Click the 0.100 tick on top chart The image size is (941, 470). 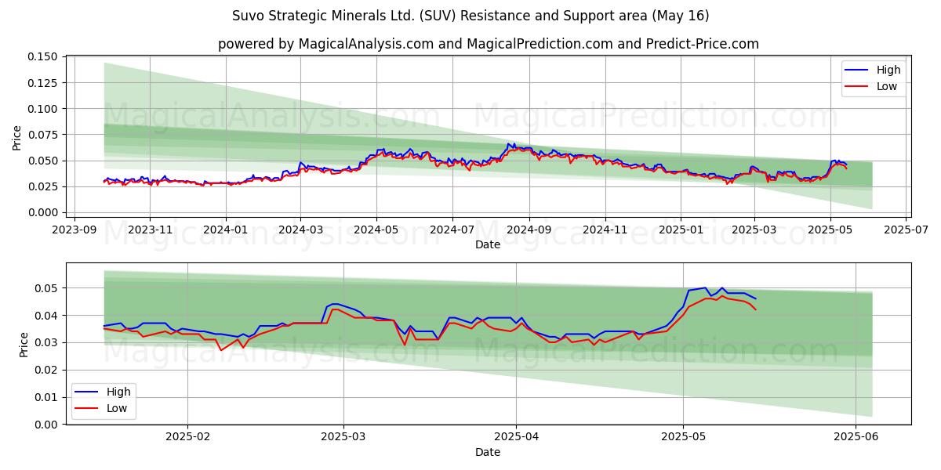[44, 109]
